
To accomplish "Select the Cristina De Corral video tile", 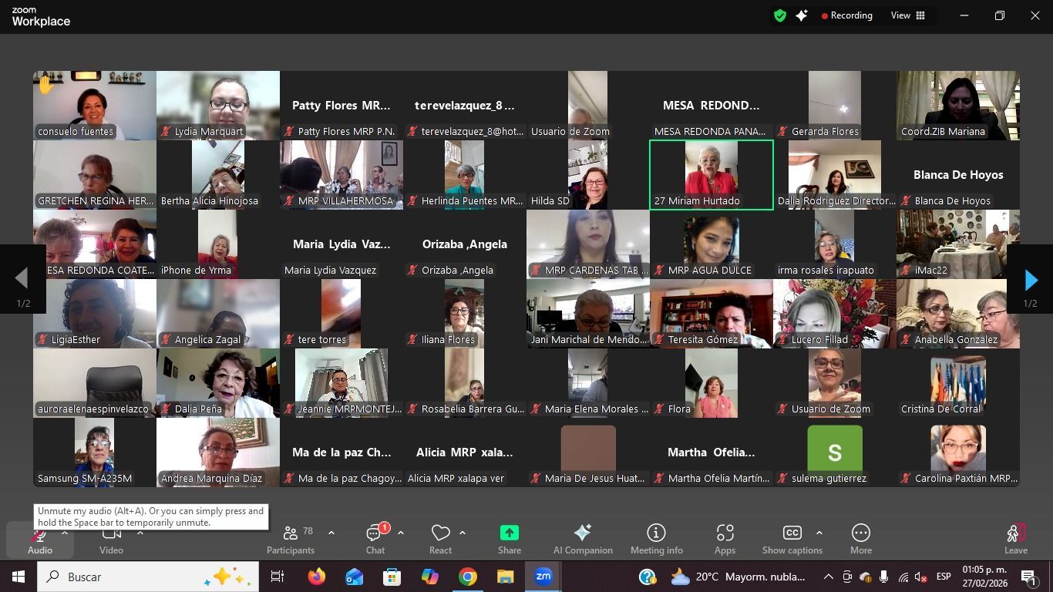I will point(958,383).
